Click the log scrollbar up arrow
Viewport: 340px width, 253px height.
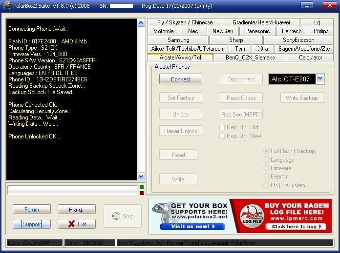pyautogui.click(x=141, y=23)
